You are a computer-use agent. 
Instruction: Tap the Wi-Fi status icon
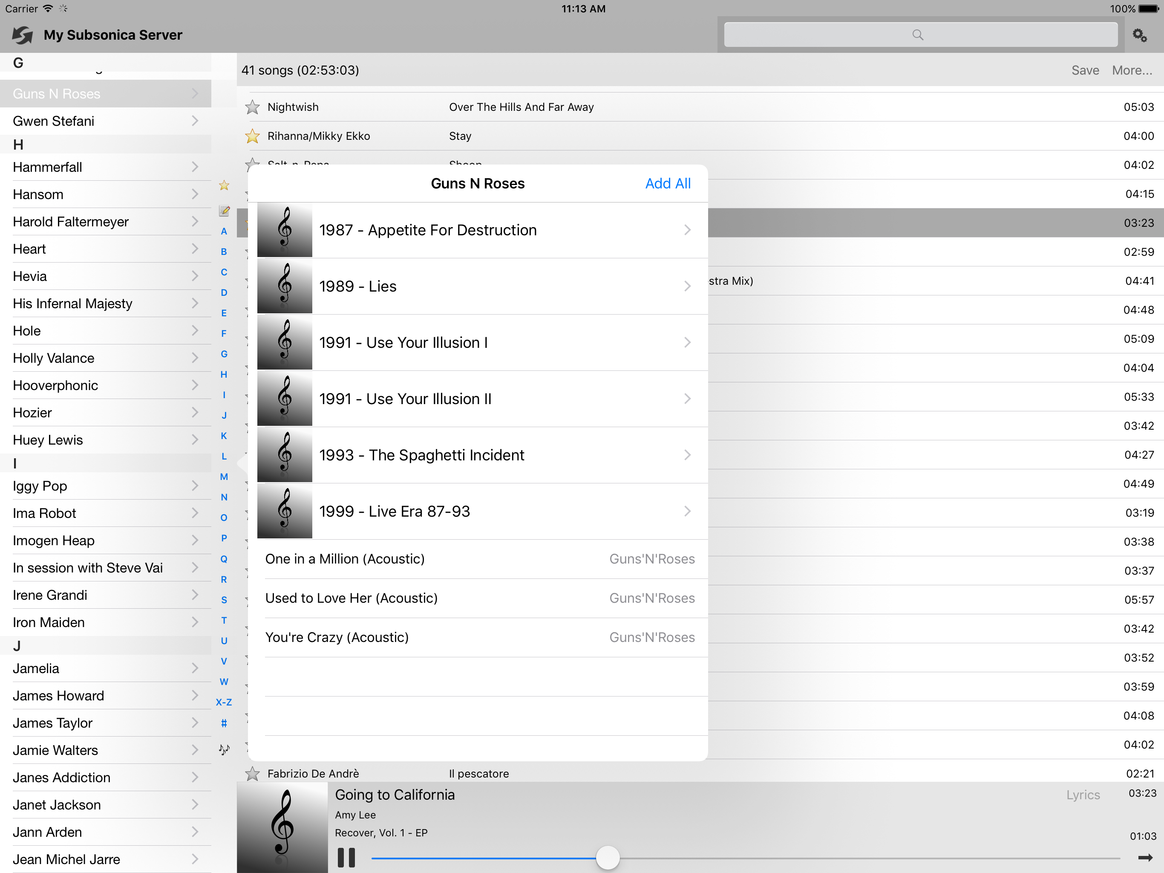48,9
